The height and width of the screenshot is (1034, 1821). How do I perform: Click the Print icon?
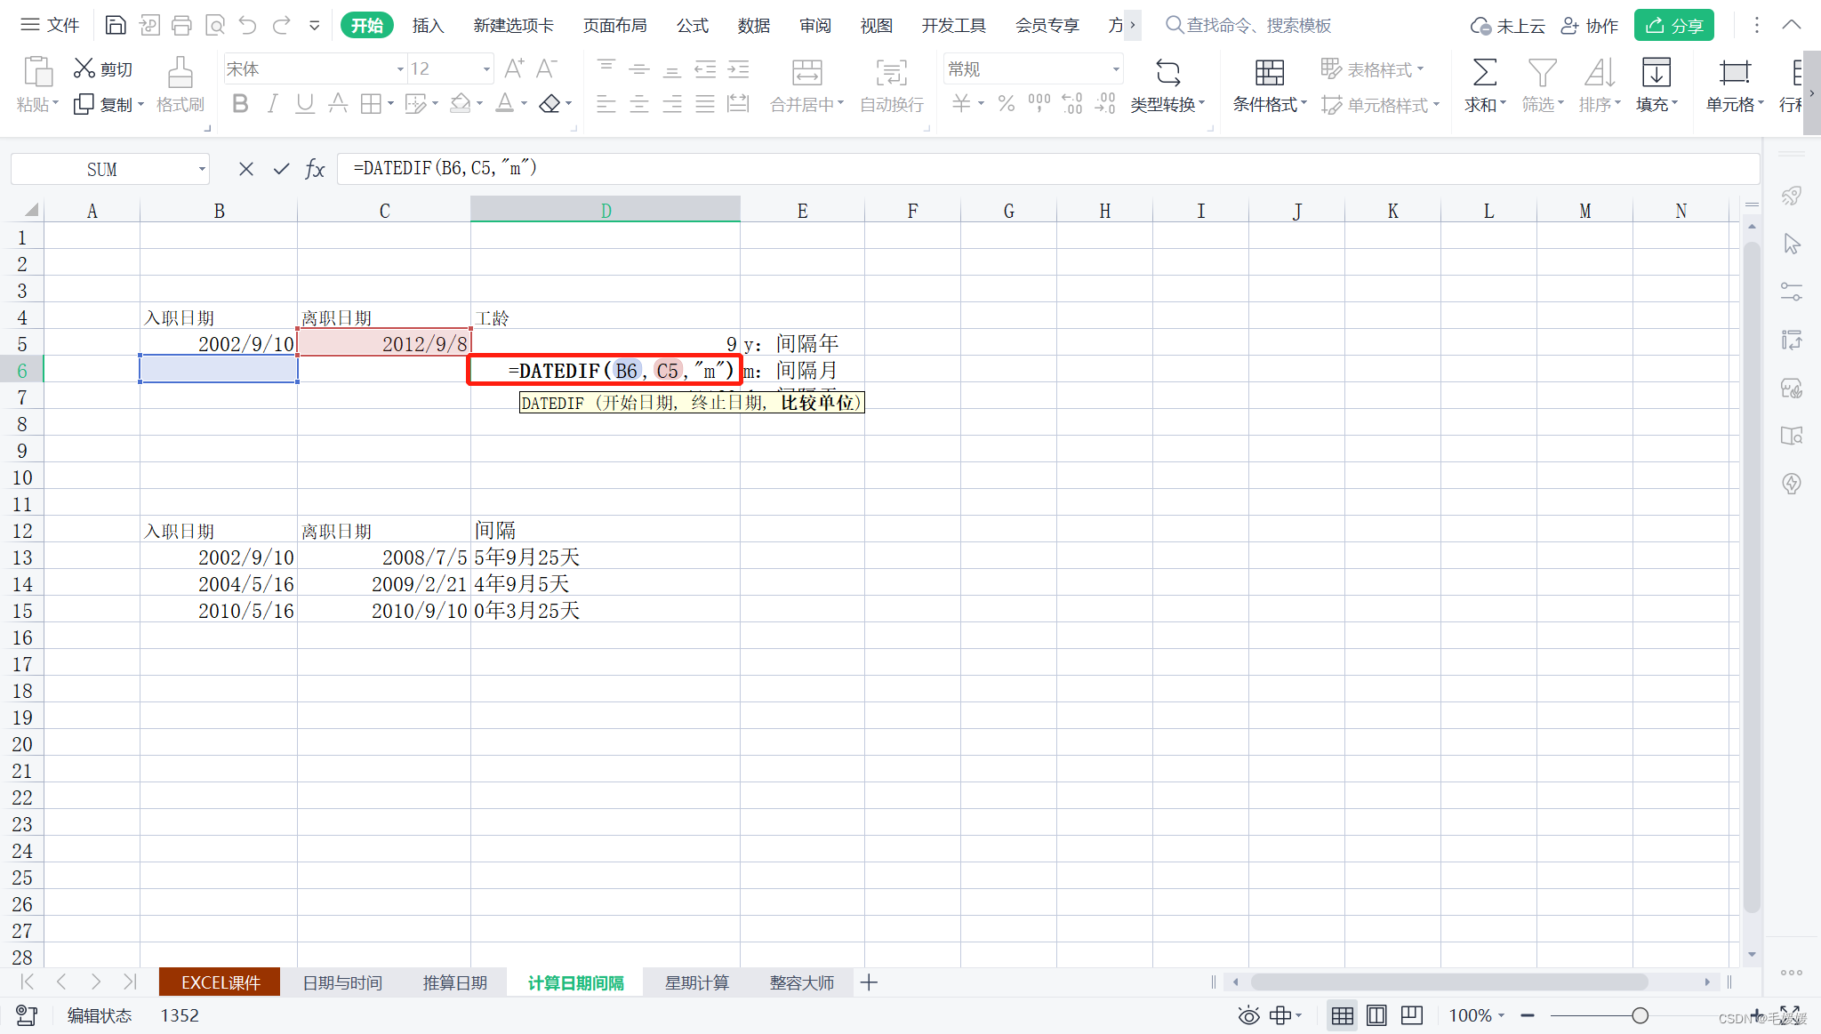coord(181,25)
